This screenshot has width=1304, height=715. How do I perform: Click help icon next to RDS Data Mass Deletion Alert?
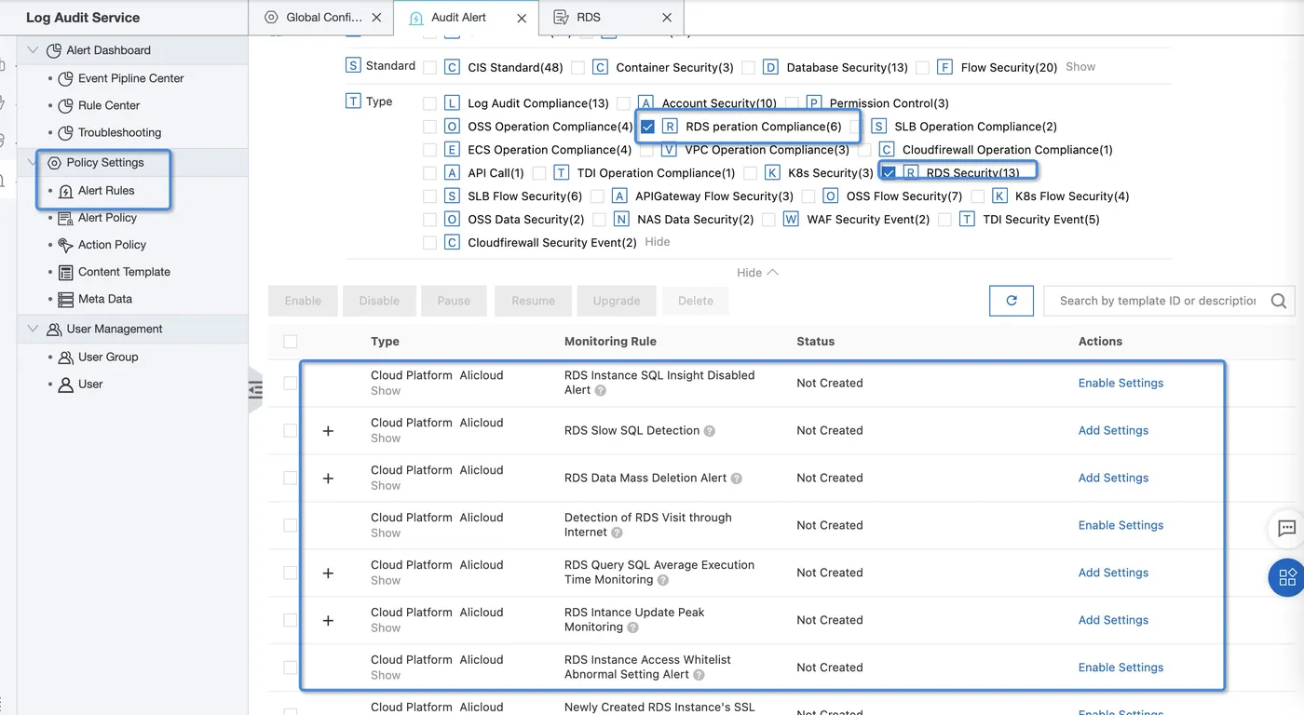pos(737,479)
